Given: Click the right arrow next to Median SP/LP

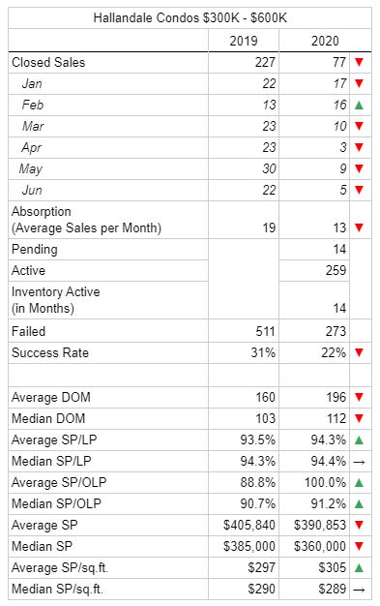Looking at the screenshot, I should click(x=359, y=462).
